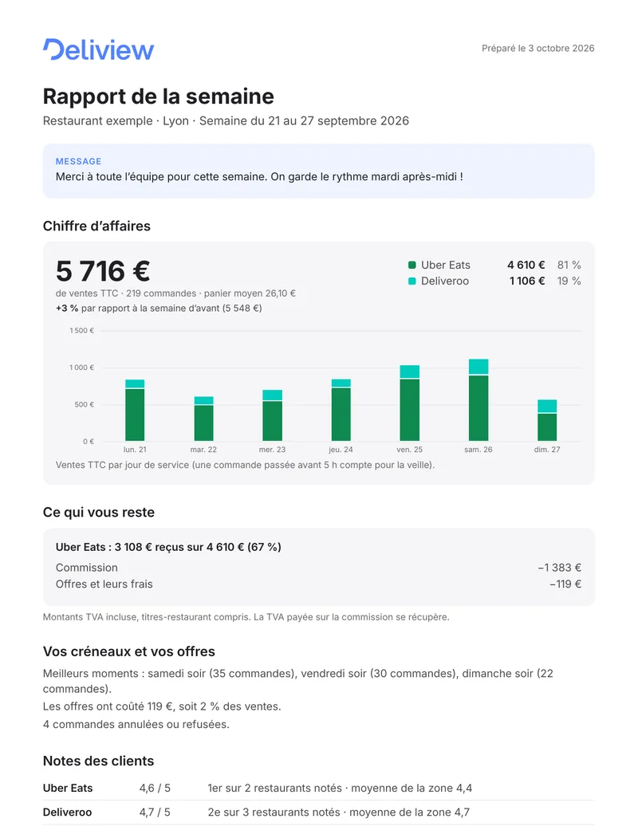This screenshot has height=838, width=638.
Task: Click the 'Chiffre d'affaires' section heading
Action: [96, 226]
